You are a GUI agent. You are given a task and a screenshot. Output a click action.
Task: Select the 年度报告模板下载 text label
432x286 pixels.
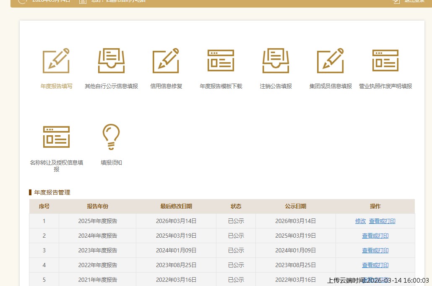click(x=221, y=87)
